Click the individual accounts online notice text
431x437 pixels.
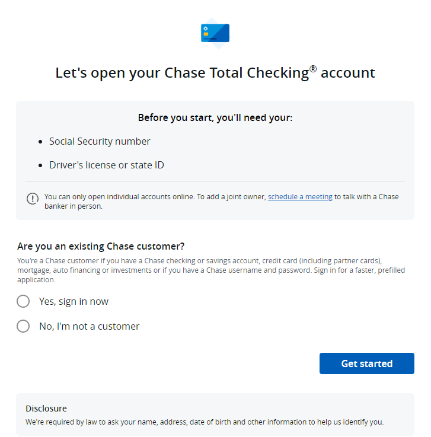(x=154, y=197)
